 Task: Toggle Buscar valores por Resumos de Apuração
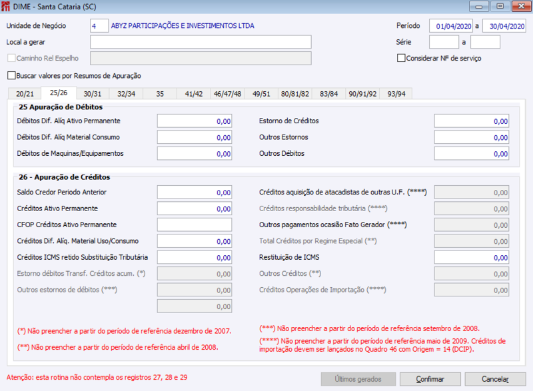pyautogui.click(x=10, y=75)
